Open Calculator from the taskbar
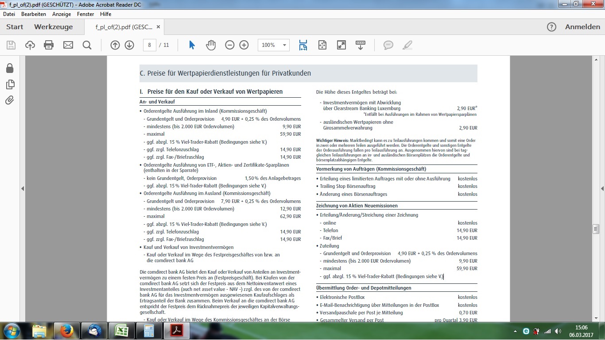Image resolution: width=605 pixels, height=340 pixels. [149, 331]
